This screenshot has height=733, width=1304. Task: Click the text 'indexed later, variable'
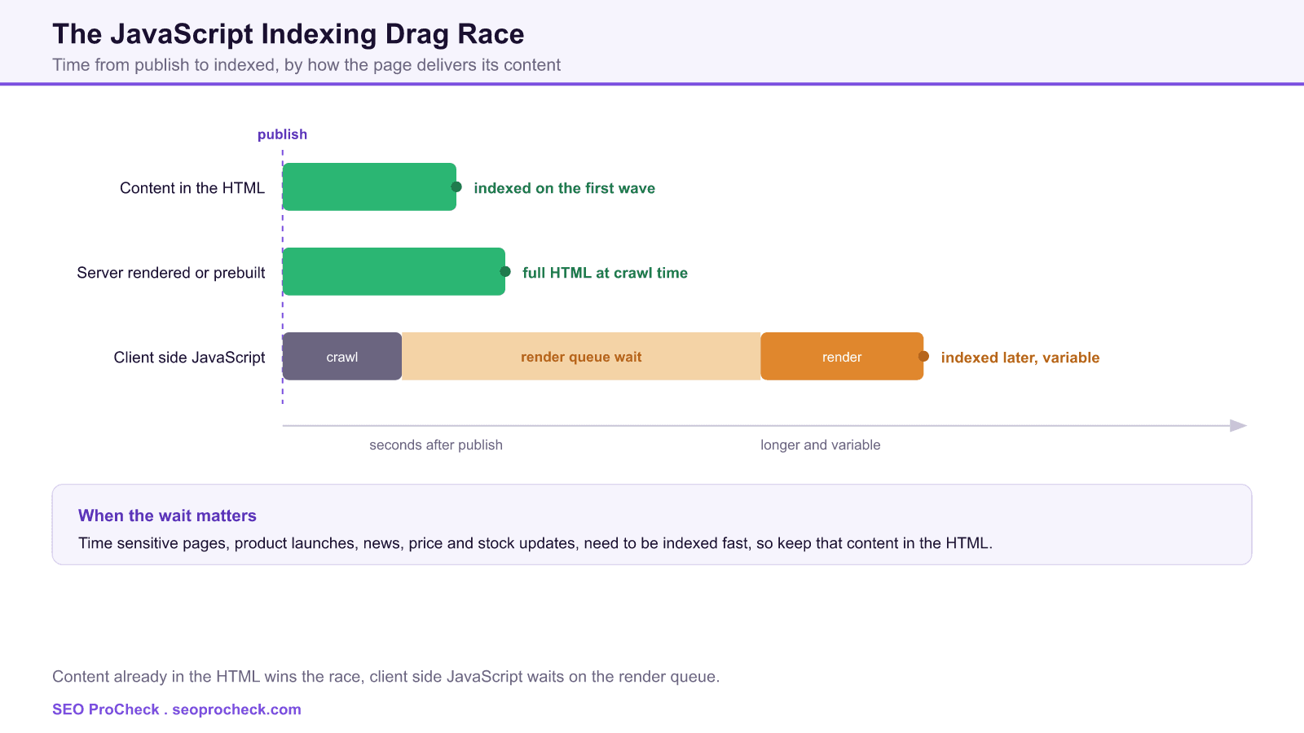[x=1020, y=358]
